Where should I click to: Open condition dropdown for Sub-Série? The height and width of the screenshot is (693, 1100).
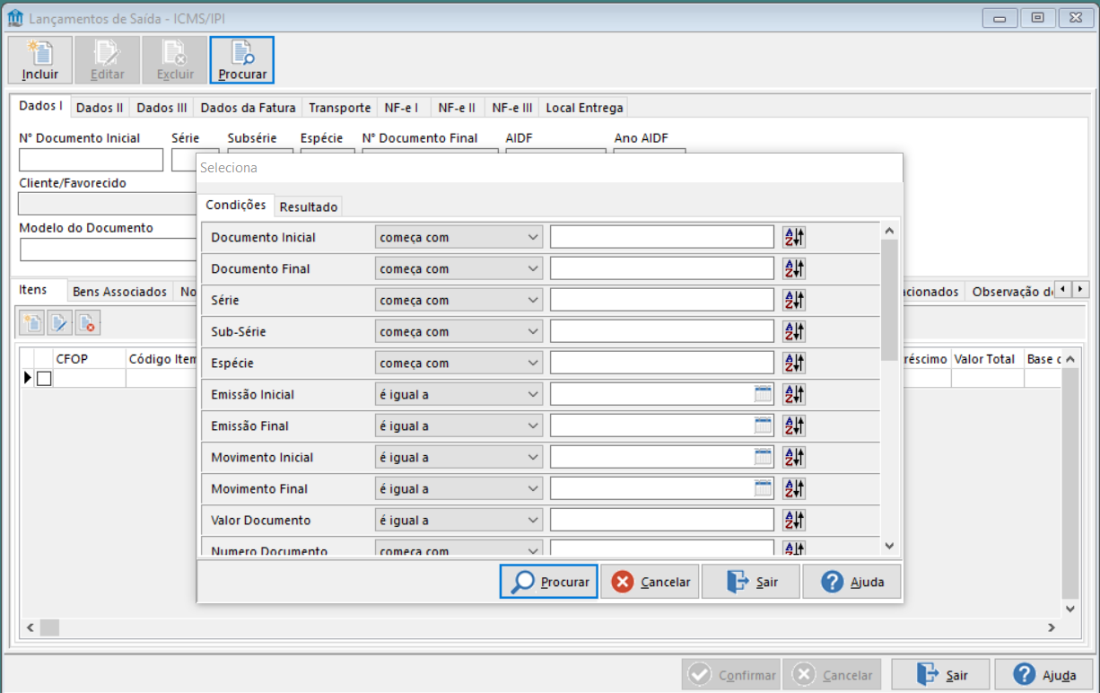458,331
